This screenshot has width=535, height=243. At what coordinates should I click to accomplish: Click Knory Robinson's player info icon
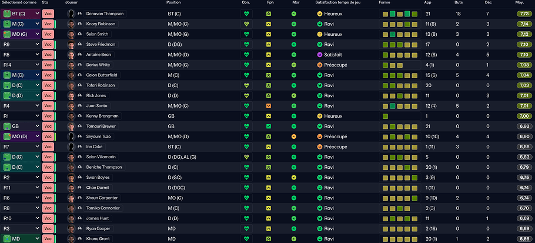coord(79,24)
